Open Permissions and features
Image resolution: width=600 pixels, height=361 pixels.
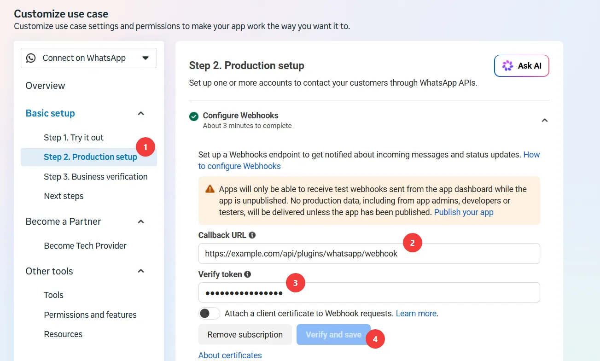click(x=90, y=314)
